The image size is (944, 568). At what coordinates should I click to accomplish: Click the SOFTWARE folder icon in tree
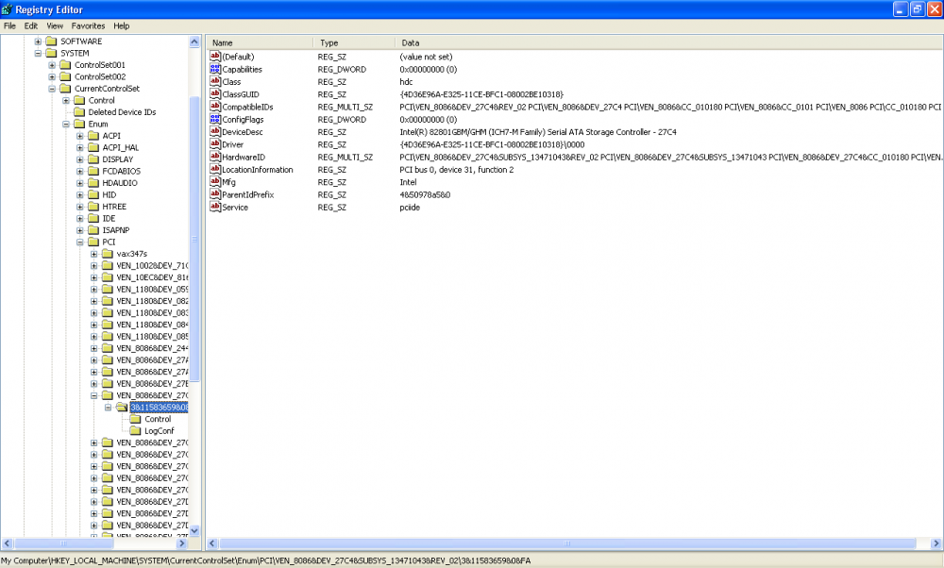tap(51, 42)
